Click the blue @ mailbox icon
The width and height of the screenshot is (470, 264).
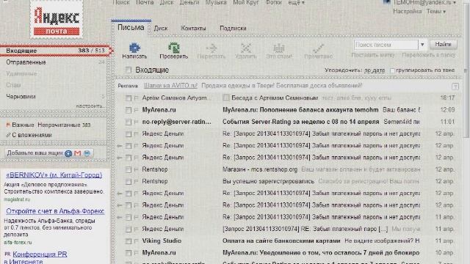(68, 153)
